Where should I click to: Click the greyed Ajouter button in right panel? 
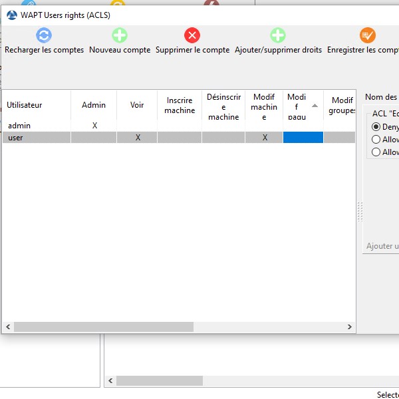(382, 246)
